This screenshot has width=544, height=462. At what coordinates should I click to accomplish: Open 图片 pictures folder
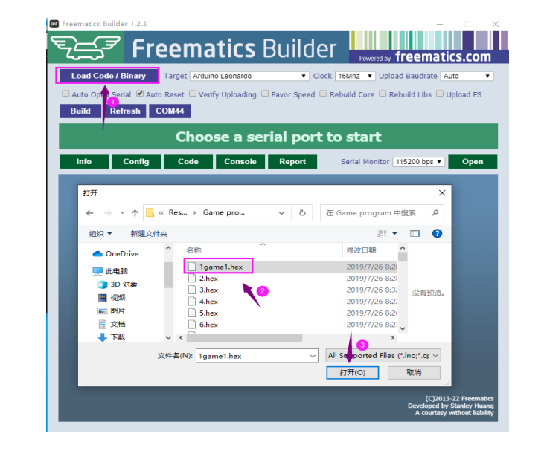tap(112, 310)
